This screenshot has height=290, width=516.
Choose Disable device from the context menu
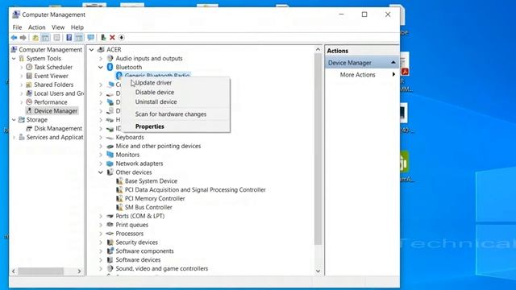point(176,93)
